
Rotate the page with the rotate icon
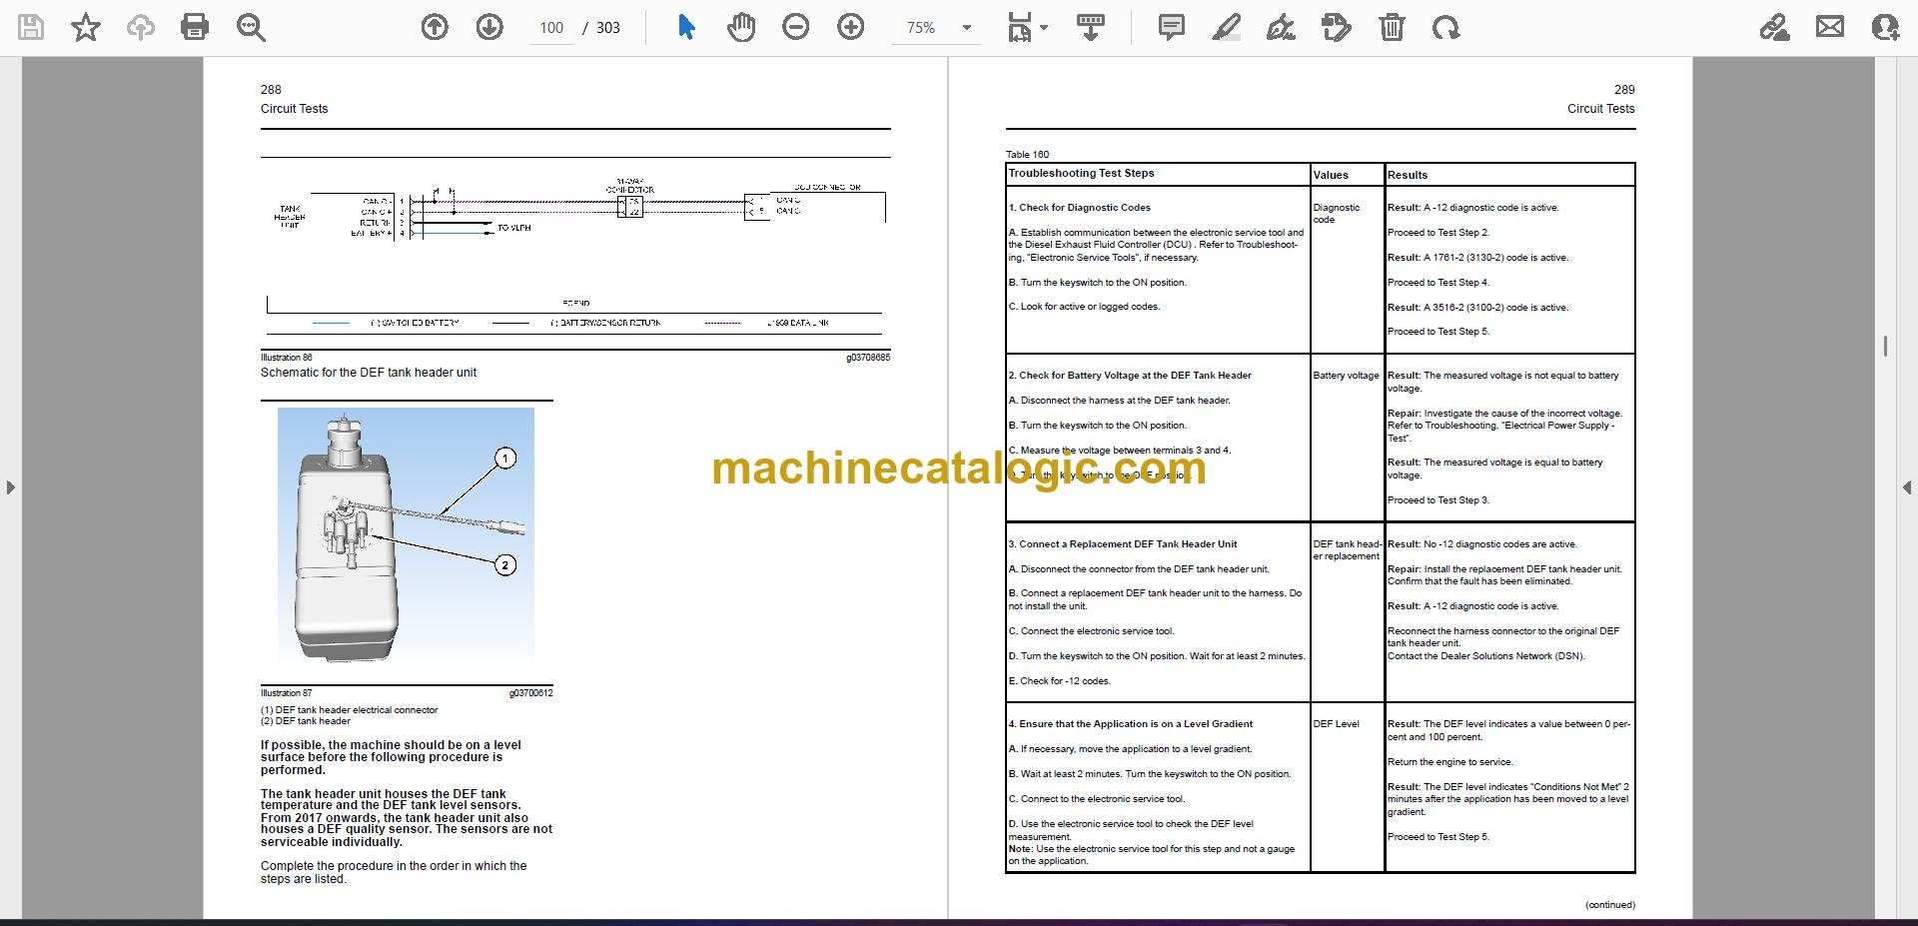click(1445, 27)
